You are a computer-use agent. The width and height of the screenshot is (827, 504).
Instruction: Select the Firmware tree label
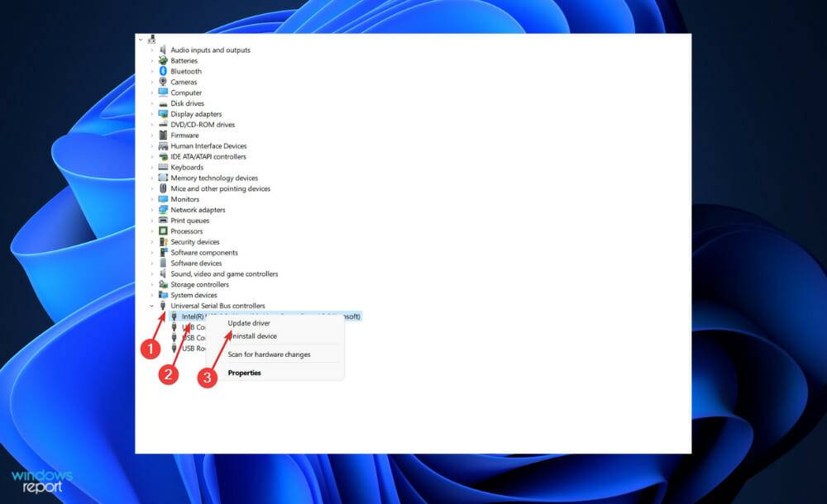[184, 135]
